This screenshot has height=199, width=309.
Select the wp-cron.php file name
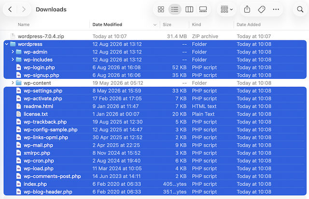[x=39, y=161]
